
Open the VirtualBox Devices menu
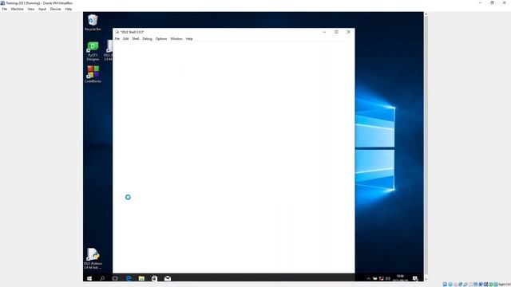[x=55, y=9]
